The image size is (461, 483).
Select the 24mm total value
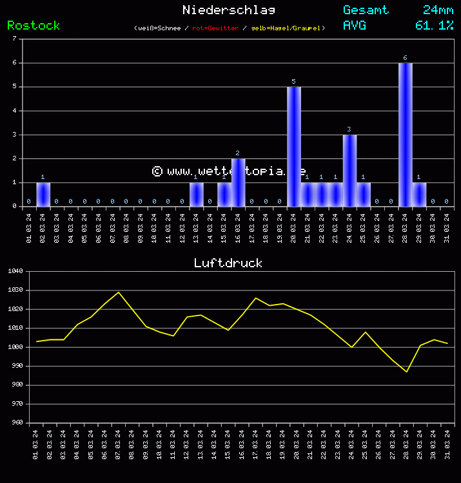(x=438, y=10)
